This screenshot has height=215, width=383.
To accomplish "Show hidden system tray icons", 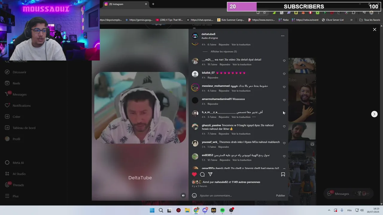I will point(329,211).
